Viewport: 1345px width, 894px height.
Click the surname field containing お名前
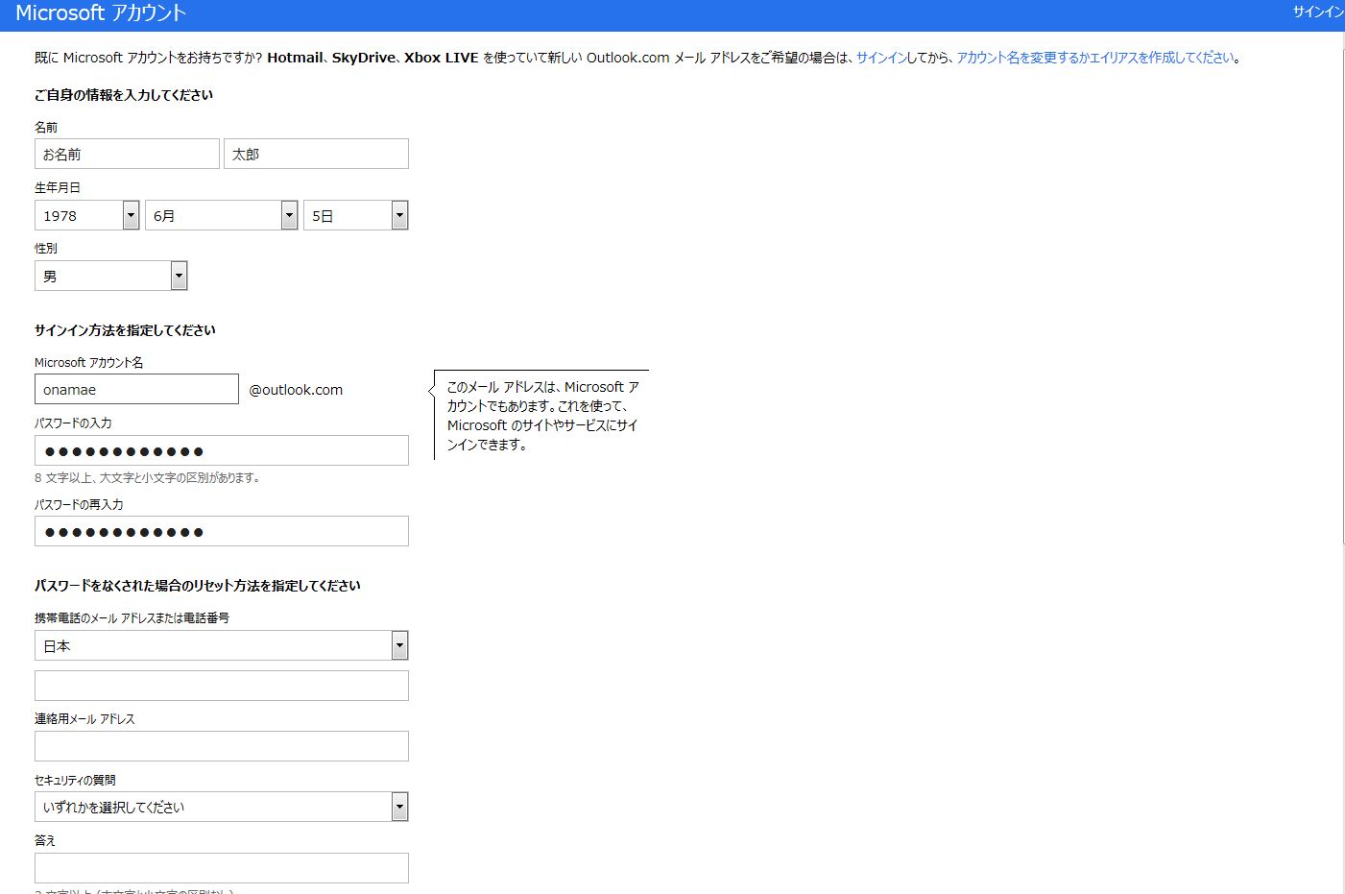[x=127, y=154]
